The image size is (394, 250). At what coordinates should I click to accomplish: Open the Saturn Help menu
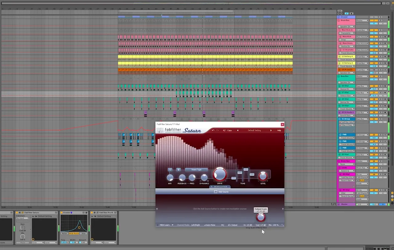coord(279,130)
